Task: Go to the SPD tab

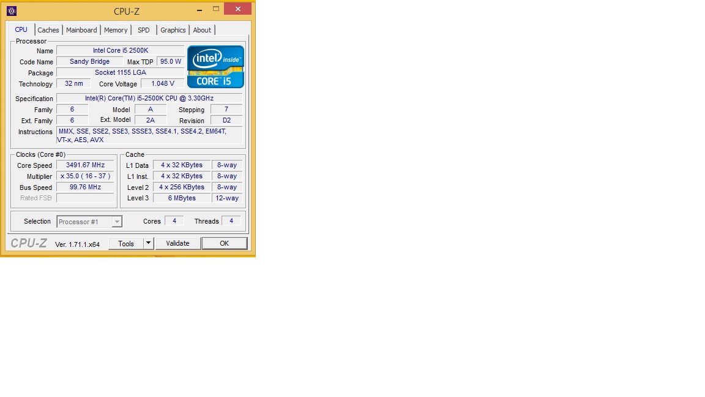Action: click(x=143, y=30)
